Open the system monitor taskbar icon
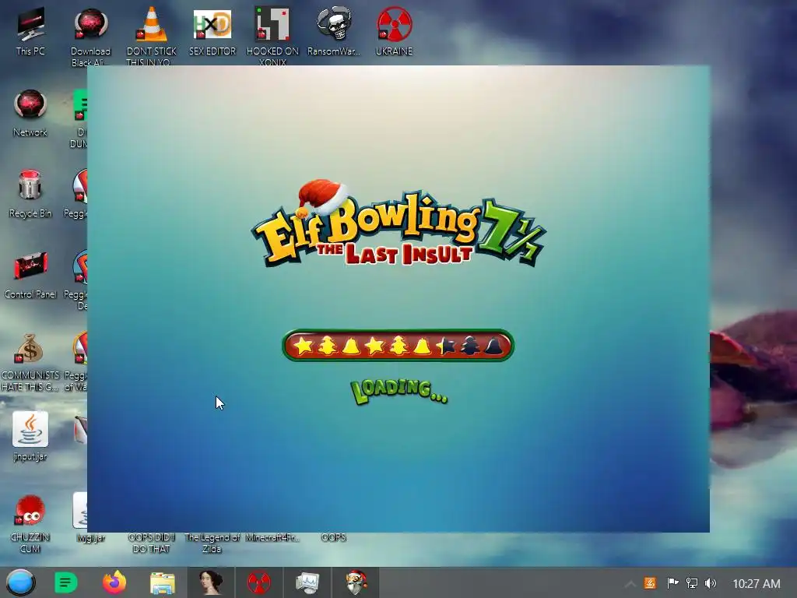 (x=307, y=582)
